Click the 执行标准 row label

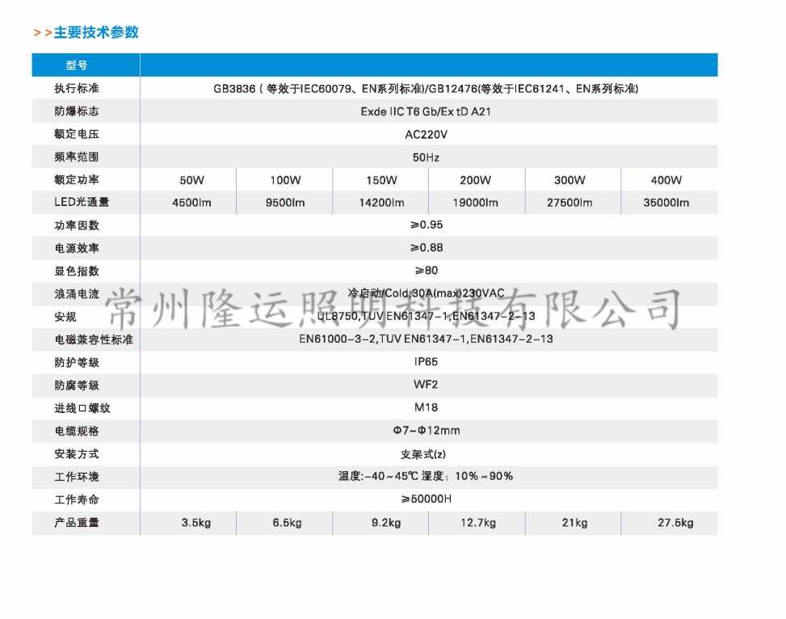77,88
